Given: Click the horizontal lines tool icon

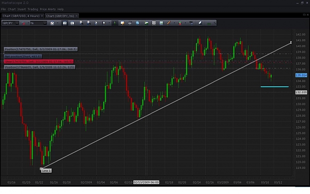Looking at the screenshot, I should click(x=191, y=23).
